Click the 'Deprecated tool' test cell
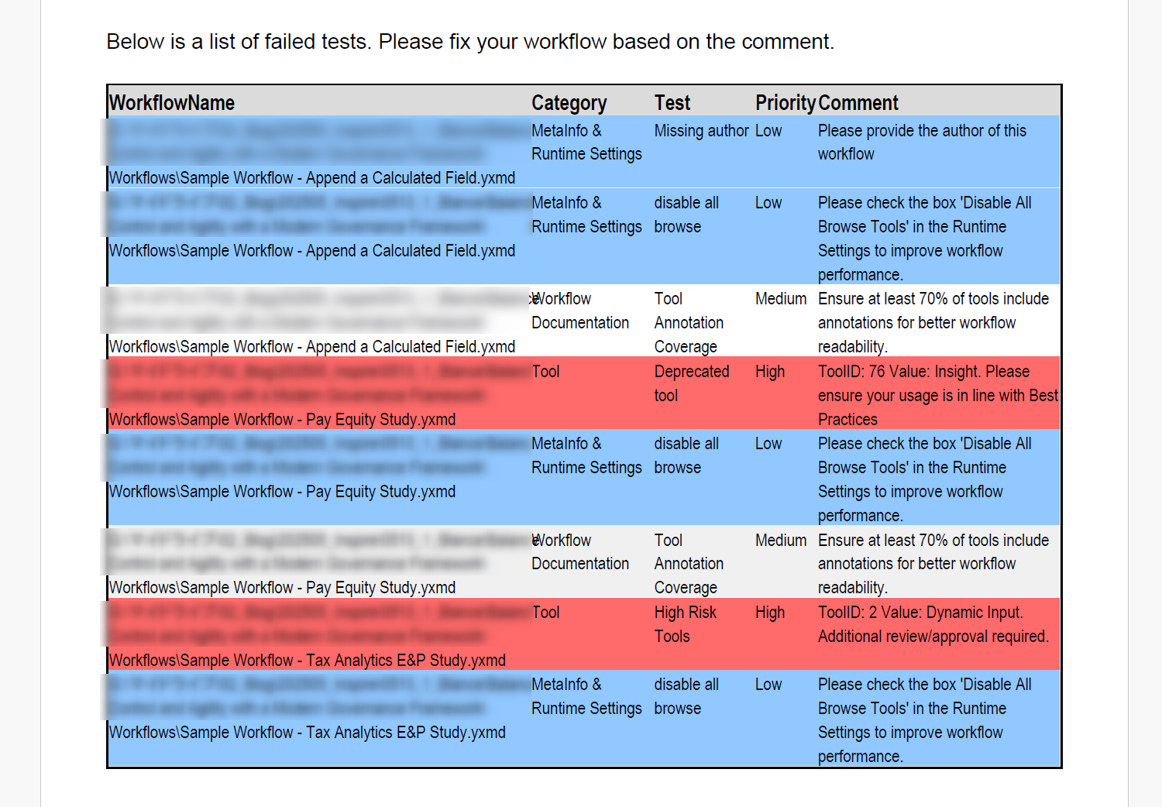The width and height of the screenshot is (1162, 807). click(x=692, y=383)
